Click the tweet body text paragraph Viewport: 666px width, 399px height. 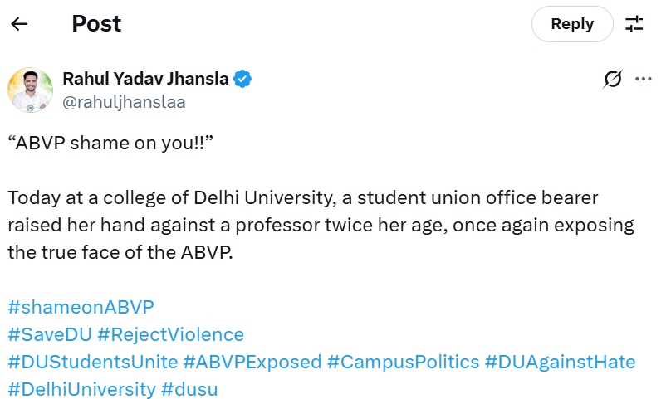point(321,225)
